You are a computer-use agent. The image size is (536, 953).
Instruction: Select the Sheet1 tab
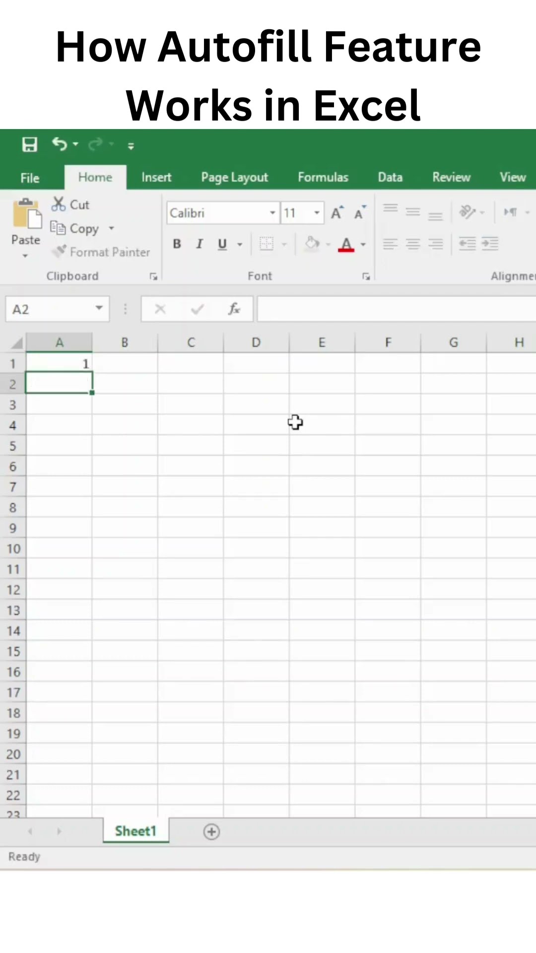(x=136, y=831)
